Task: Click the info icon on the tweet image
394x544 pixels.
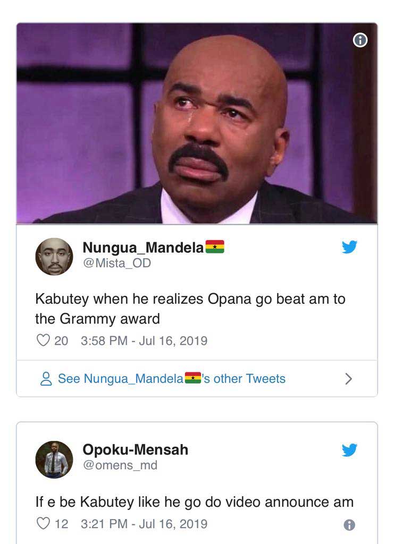Action: point(360,40)
